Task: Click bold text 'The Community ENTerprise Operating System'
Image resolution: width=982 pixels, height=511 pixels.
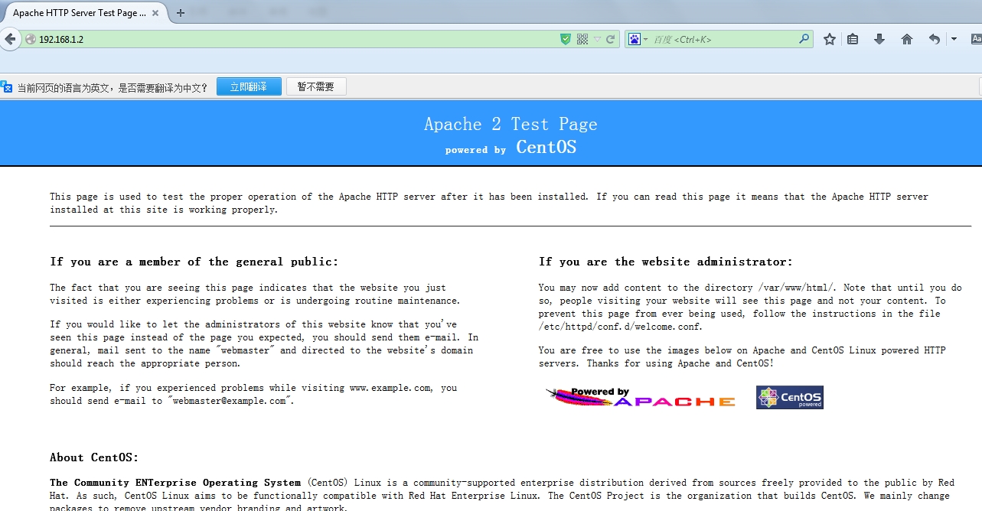Action: pos(175,483)
